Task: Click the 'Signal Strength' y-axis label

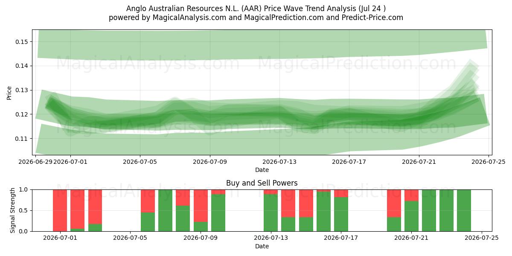Action: coord(13,210)
